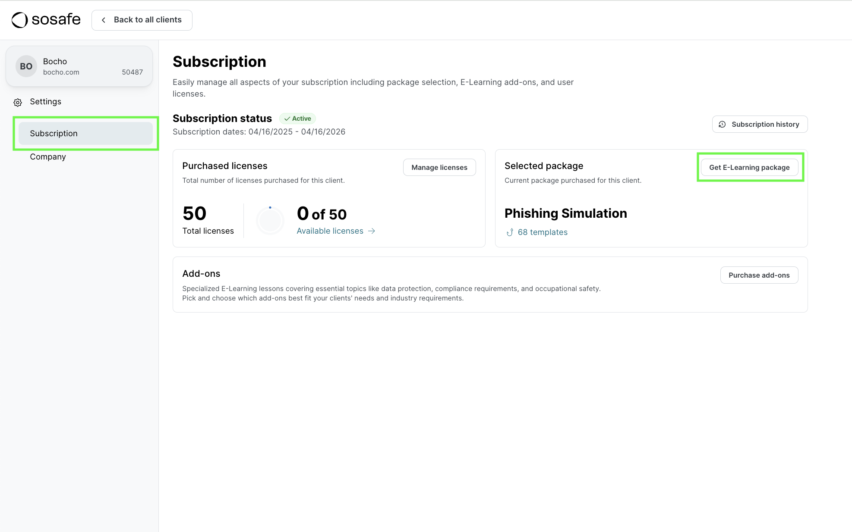Image resolution: width=852 pixels, height=532 pixels.
Task: Click the arrow icon after 'Available licenses'
Action: (x=372, y=231)
